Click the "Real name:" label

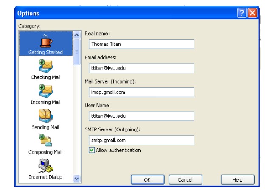point(97,34)
